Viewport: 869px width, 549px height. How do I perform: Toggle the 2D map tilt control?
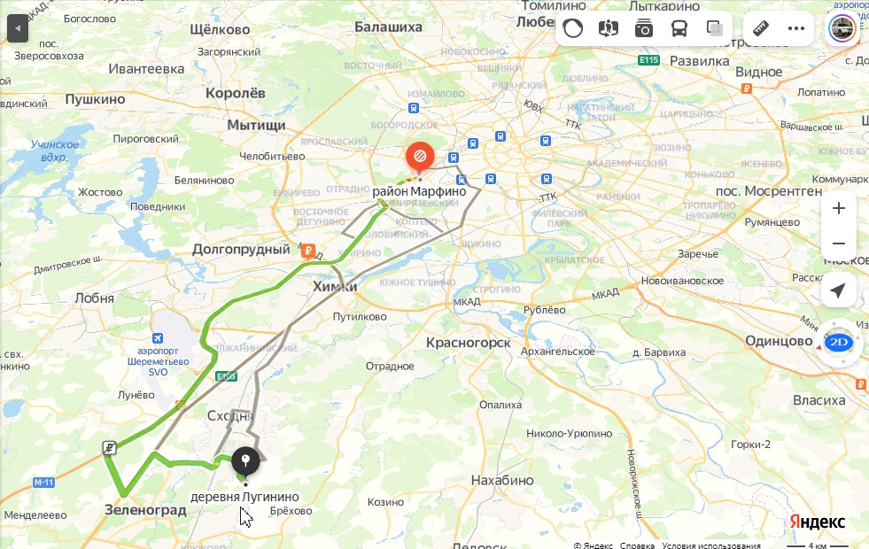click(x=839, y=343)
